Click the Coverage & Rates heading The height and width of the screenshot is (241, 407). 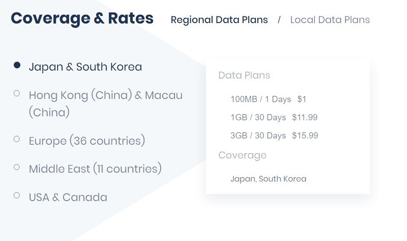82,19
